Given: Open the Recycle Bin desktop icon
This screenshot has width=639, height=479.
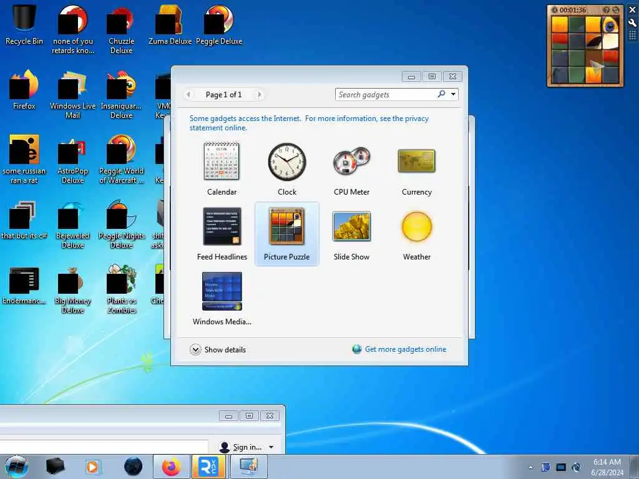Looking at the screenshot, I should coord(24,24).
